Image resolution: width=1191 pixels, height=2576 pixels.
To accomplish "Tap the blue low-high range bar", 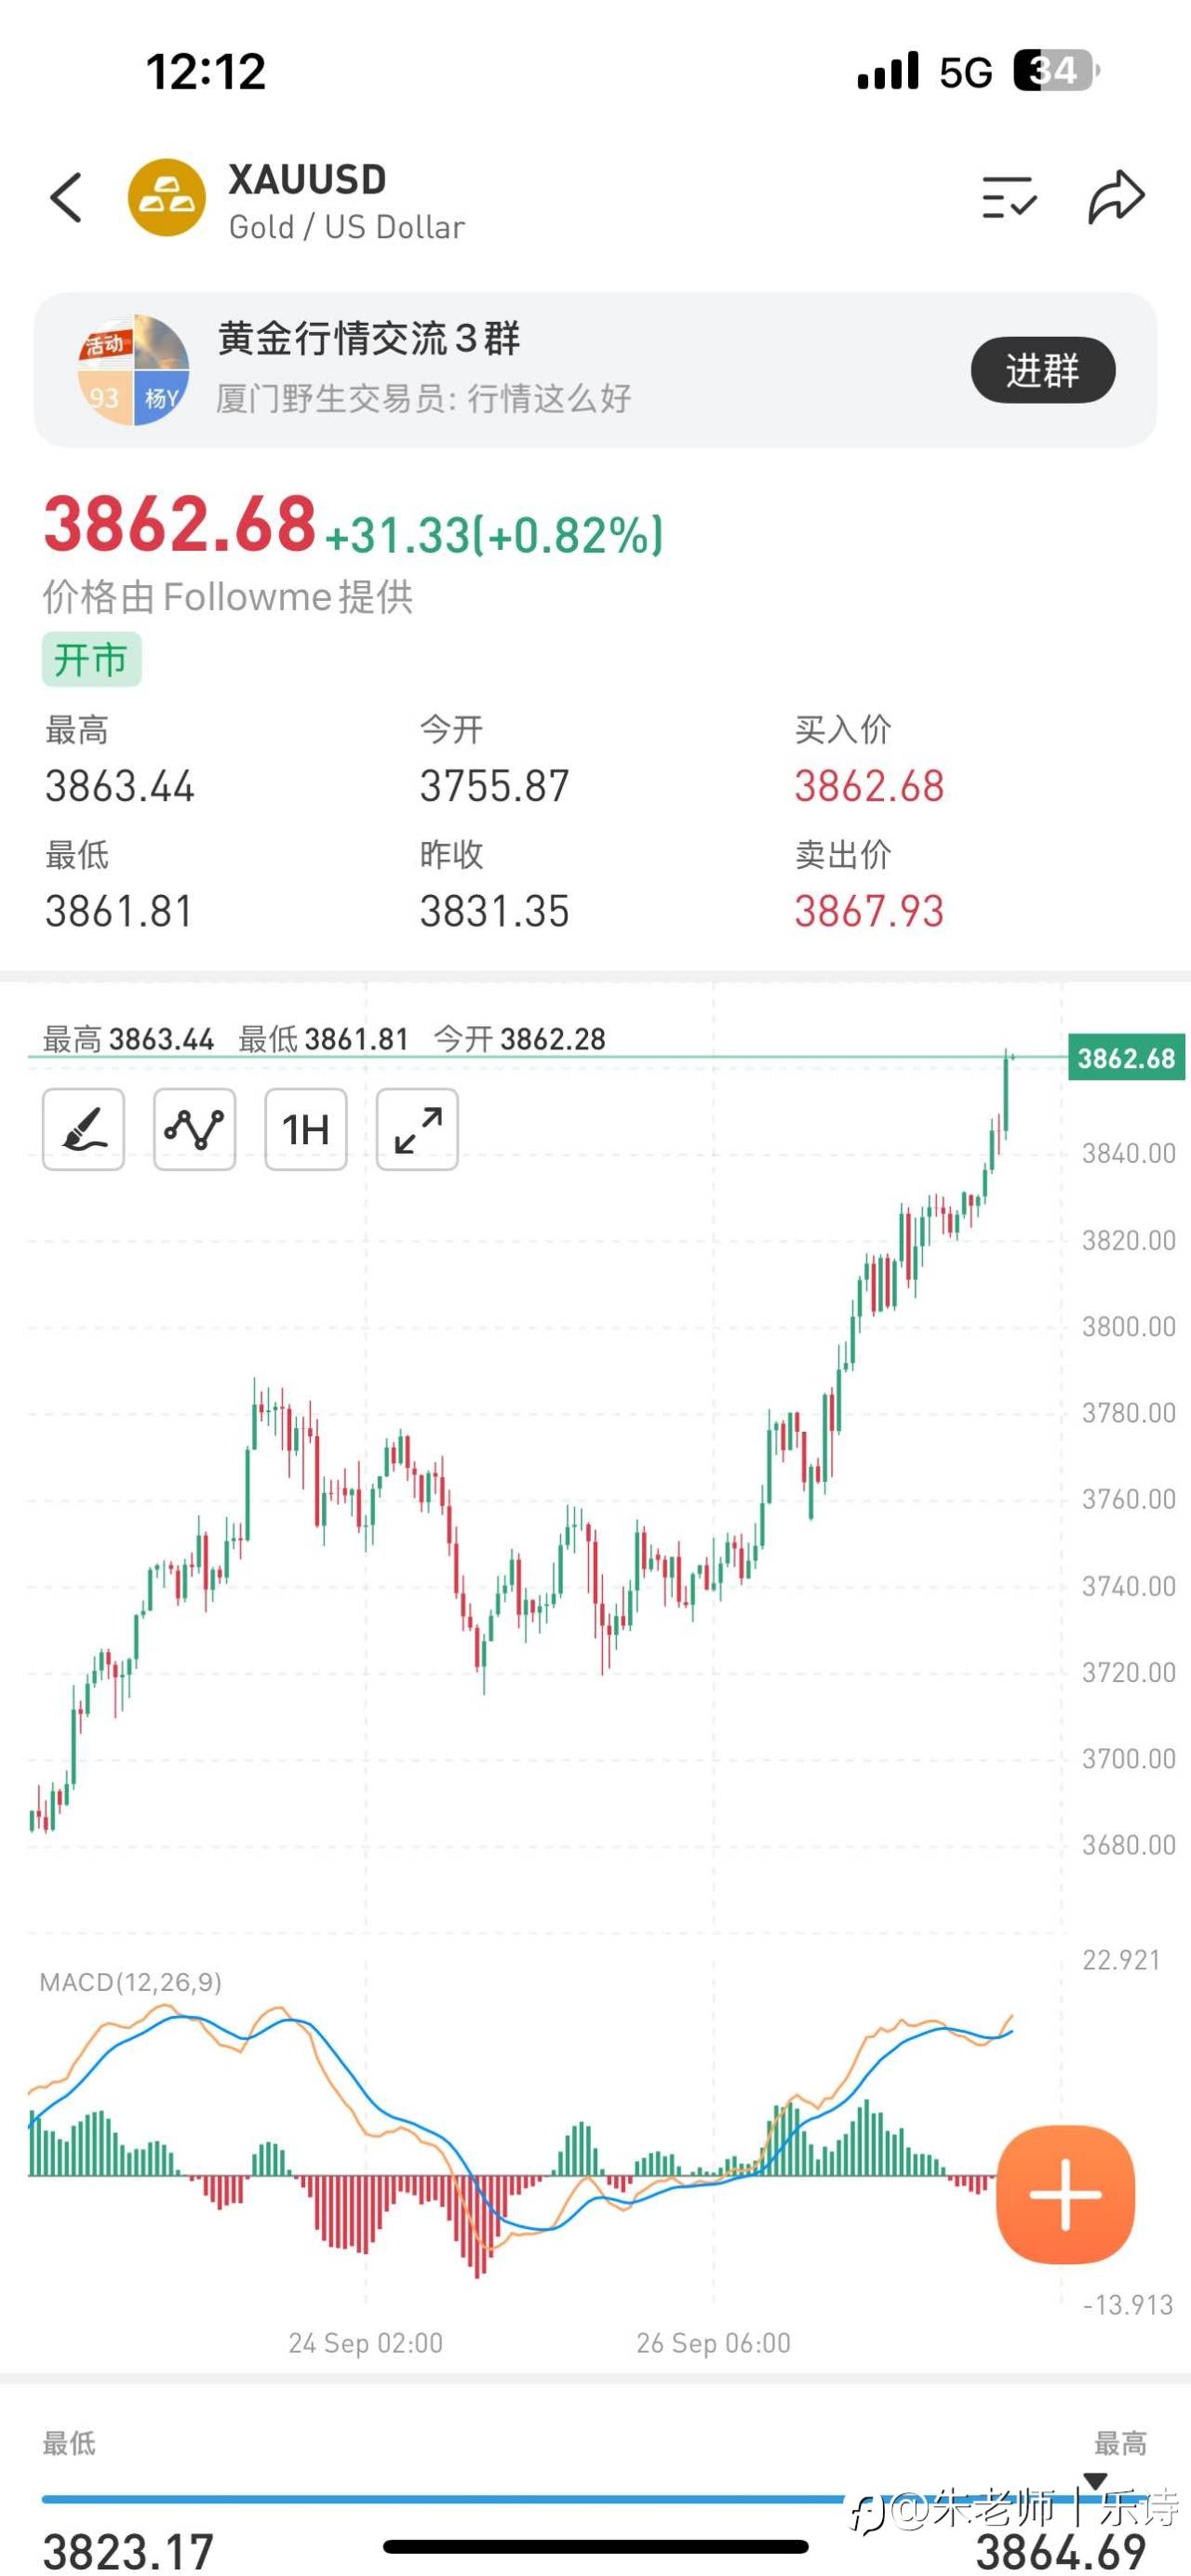I will tap(440, 2499).
